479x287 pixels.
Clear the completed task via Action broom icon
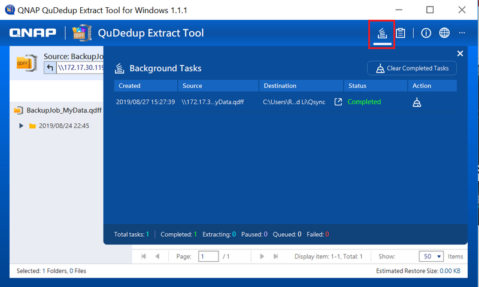tap(417, 102)
